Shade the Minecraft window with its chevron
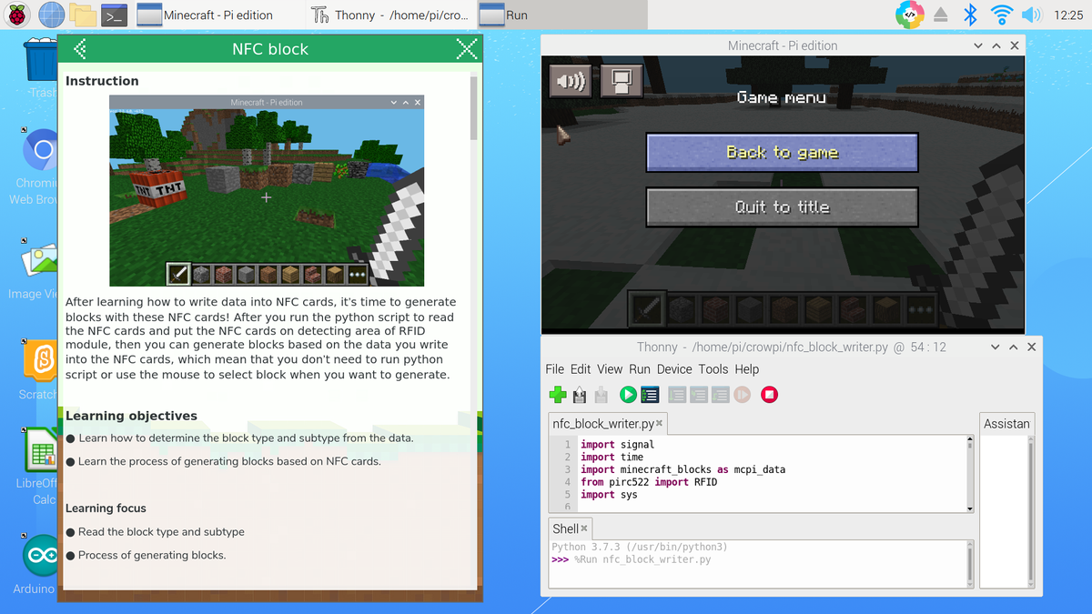 (978, 45)
